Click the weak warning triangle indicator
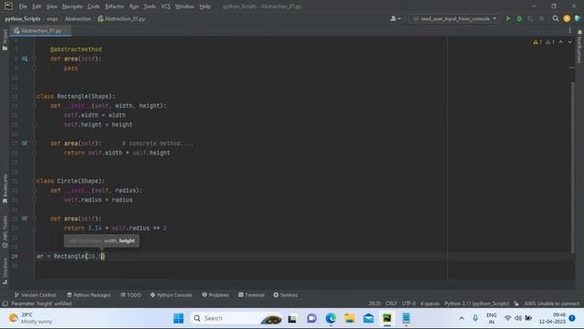Image resolution: width=584 pixels, height=329 pixels. [550, 42]
